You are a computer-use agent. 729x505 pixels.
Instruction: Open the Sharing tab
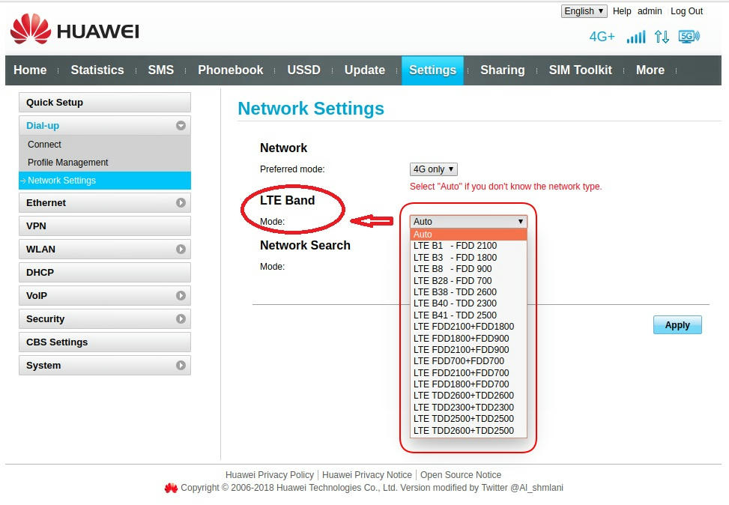point(503,70)
